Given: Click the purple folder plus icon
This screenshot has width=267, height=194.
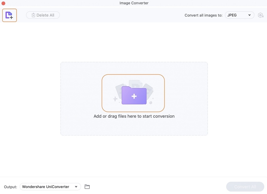Looking at the screenshot, I should (x=134, y=95).
